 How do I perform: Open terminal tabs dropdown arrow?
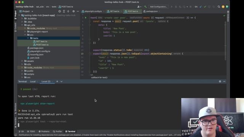point(61,81)
